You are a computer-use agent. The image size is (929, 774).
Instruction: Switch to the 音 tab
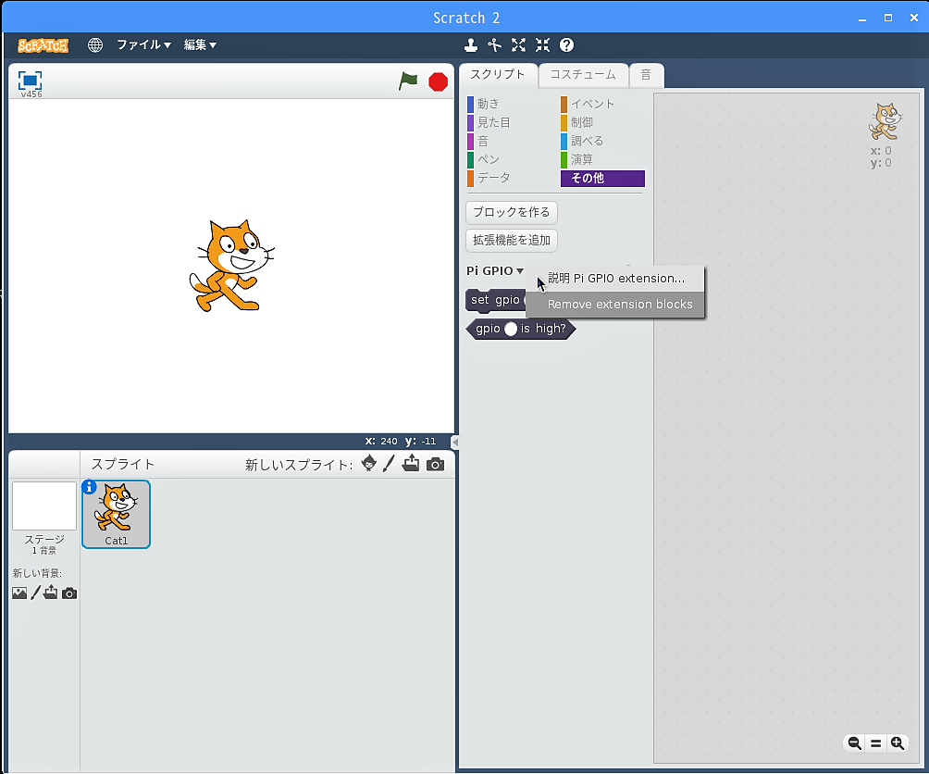[x=646, y=75]
